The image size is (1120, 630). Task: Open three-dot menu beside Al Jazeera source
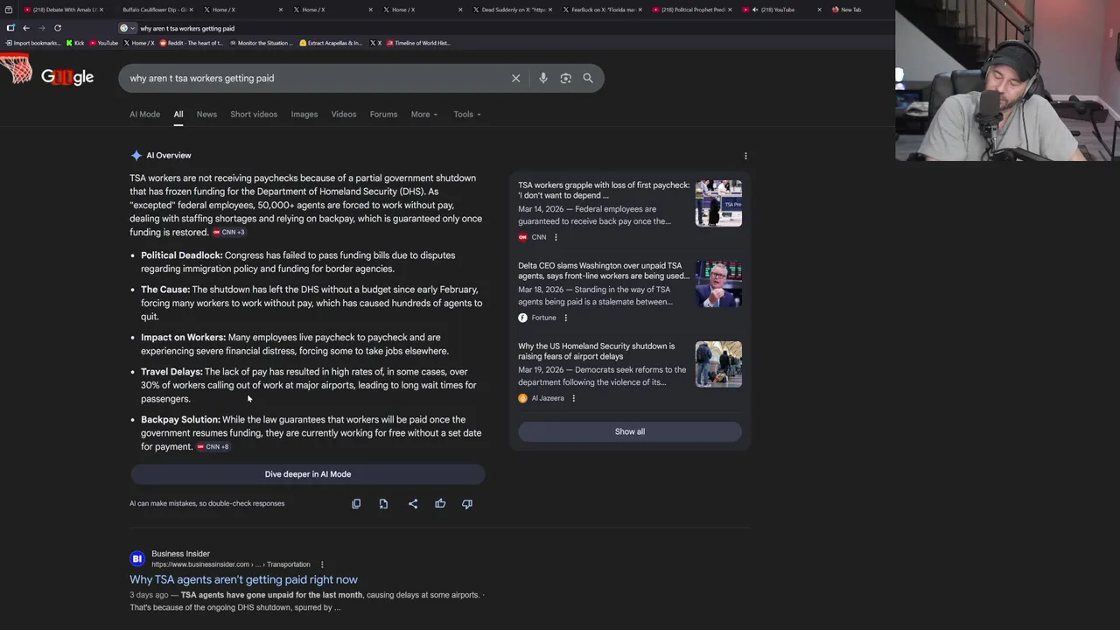pyautogui.click(x=573, y=398)
